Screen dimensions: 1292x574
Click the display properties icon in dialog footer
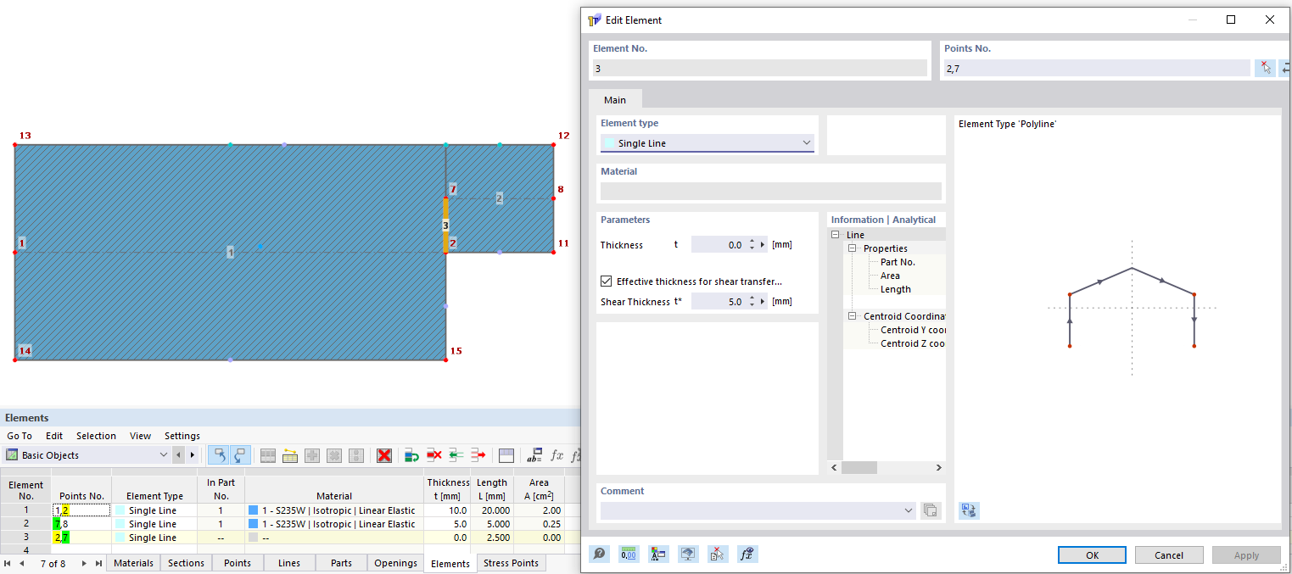tap(658, 554)
